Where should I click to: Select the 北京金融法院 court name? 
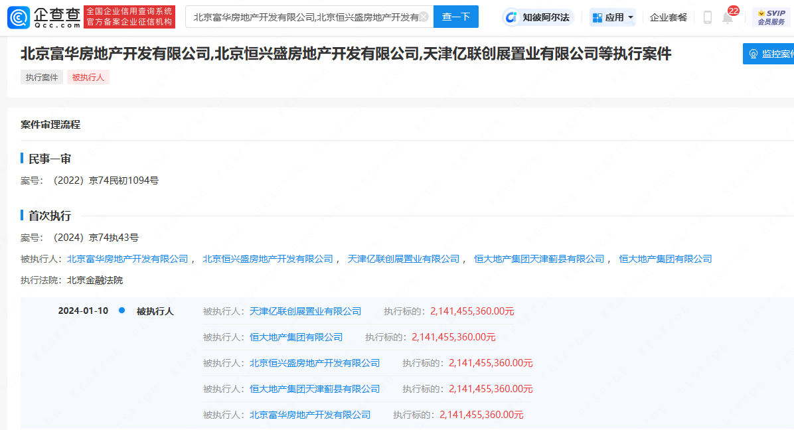tap(95, 280)
